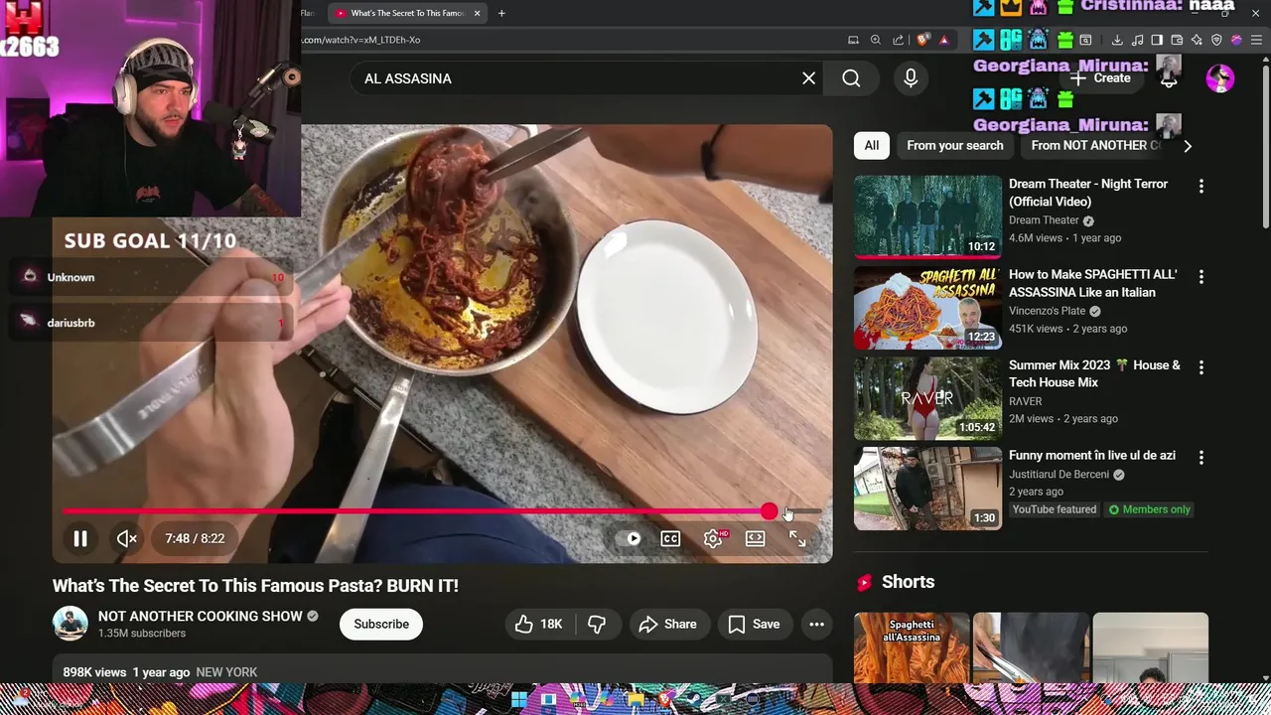This screenshot has height=715, width=1271.
Task: Switch to What's The Secret browser tab
Action: [x=408, y=13]
